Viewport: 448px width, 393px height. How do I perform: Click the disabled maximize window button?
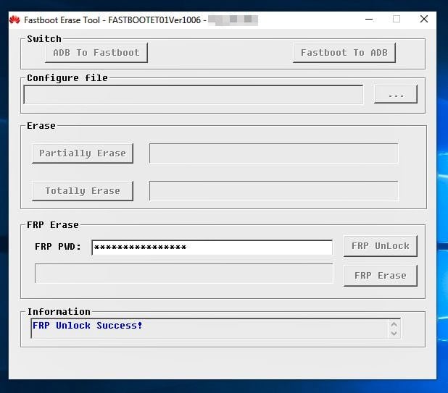point(397,19)
